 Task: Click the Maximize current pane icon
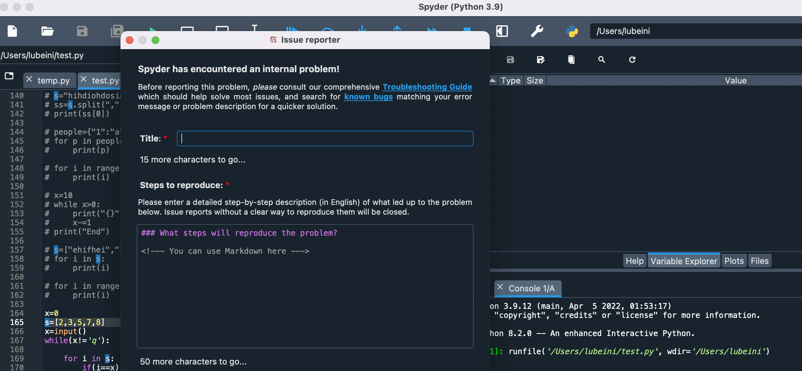click(502, 31)
